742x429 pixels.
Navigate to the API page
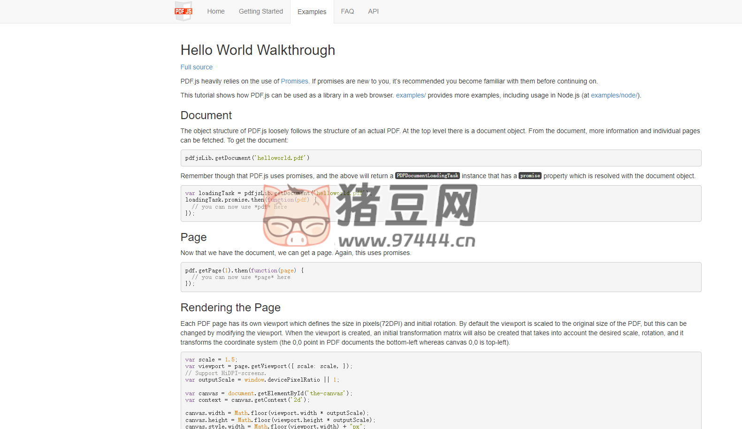(373, 11)
